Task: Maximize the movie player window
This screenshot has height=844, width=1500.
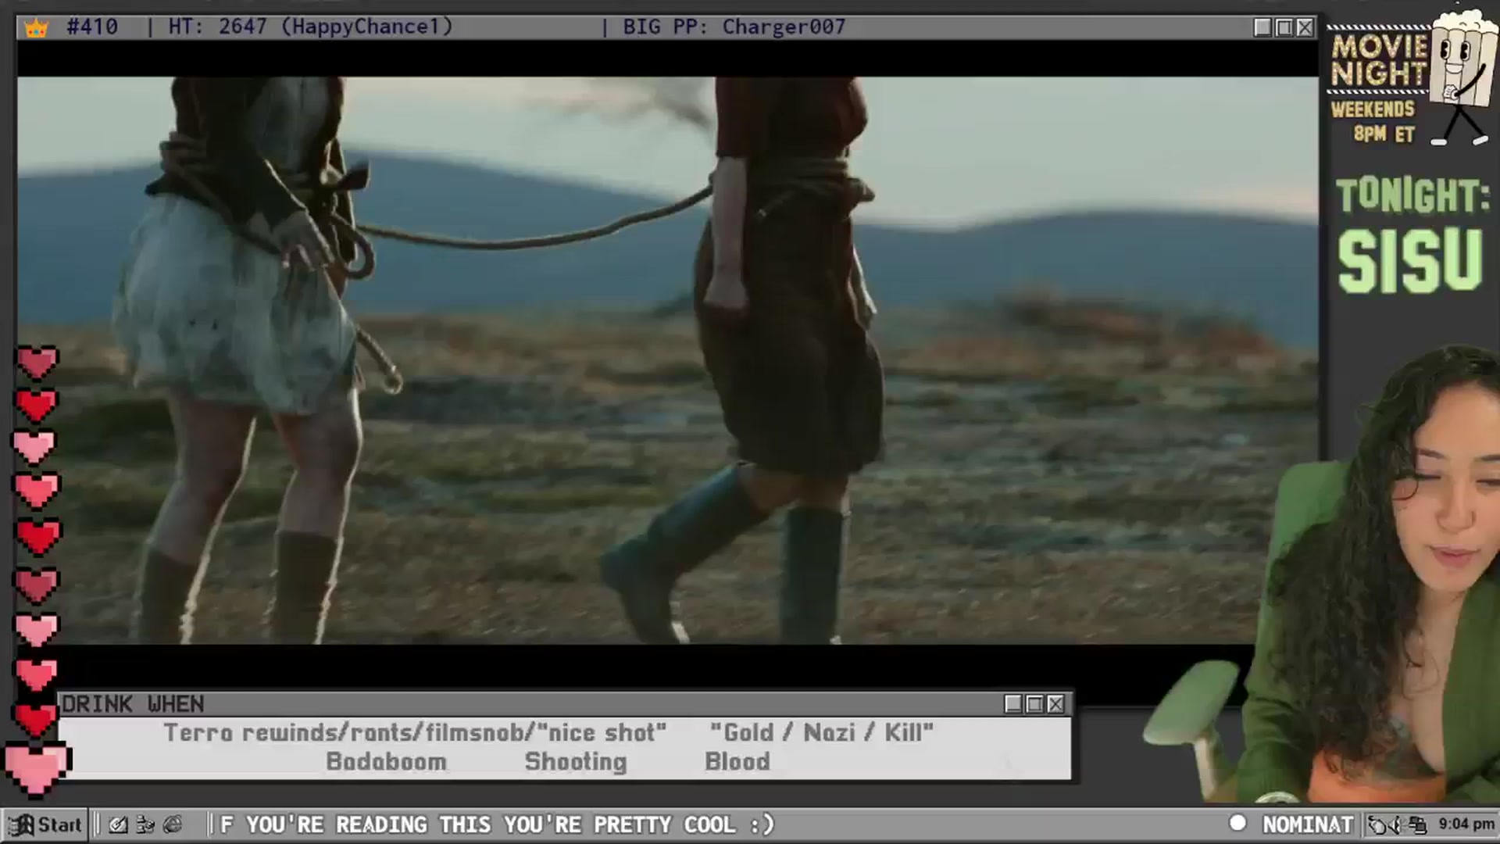Action: (x=1284, y=27)
